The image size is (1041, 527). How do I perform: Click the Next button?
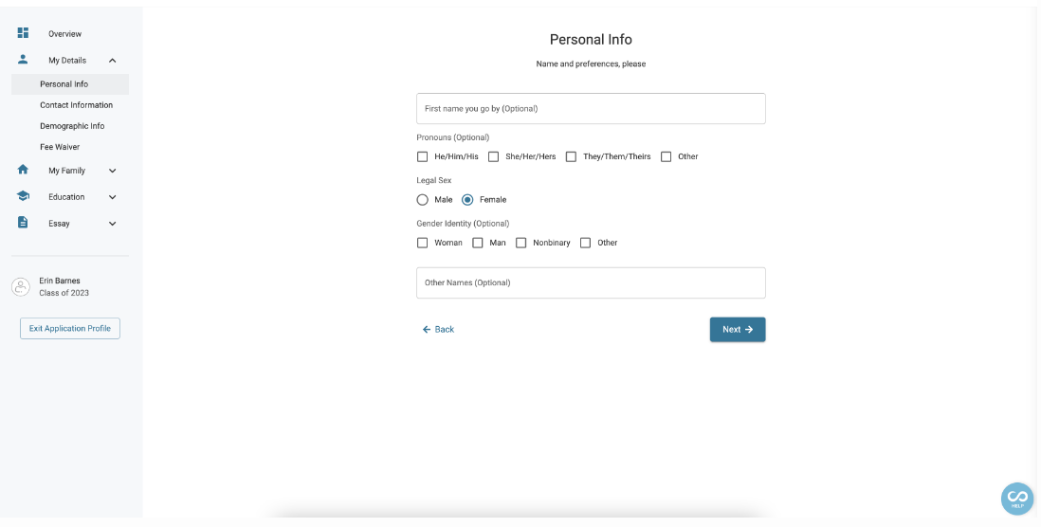click(x=738, y=329)
